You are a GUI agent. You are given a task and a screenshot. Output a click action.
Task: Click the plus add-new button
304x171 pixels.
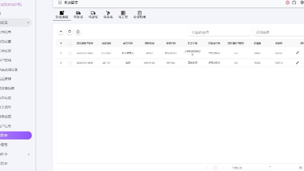[61, 32]
